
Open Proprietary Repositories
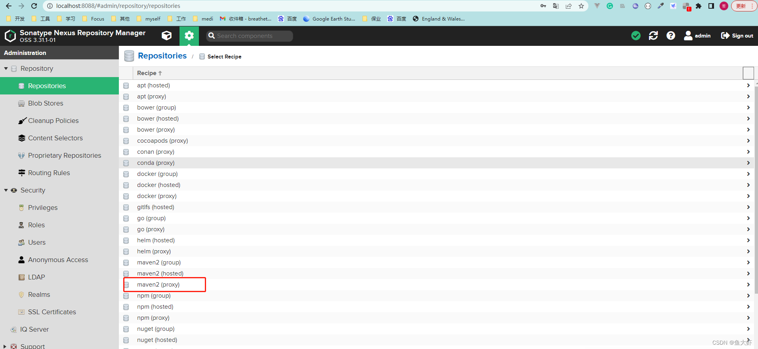coord(59,155)
